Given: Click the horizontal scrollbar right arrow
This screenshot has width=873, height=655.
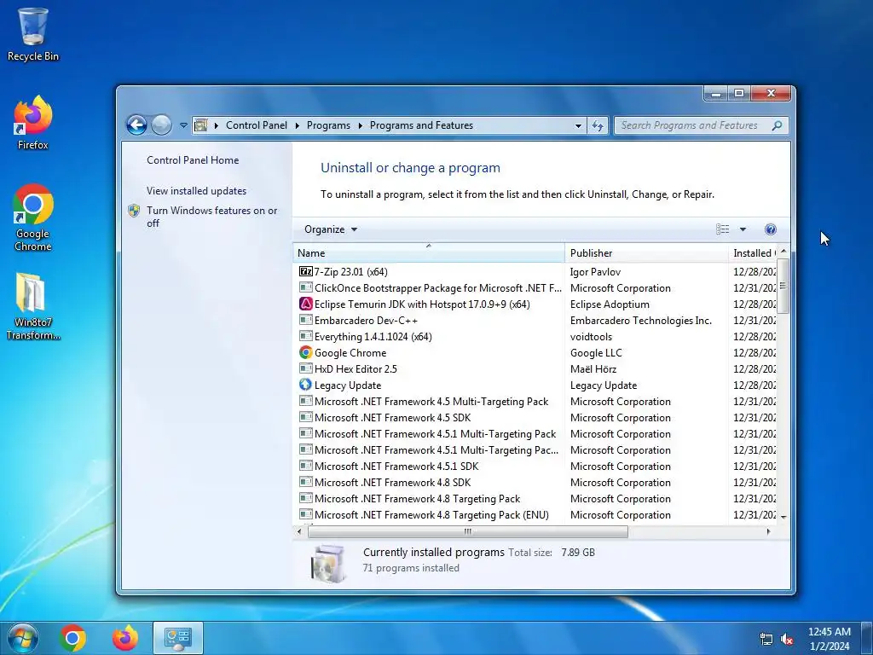Looking at the screenshot, I should [x=768, y=532].
